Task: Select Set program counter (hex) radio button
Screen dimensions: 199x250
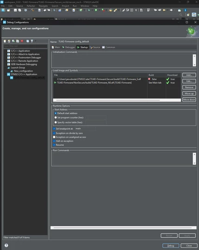Action: tap(56, 117)
